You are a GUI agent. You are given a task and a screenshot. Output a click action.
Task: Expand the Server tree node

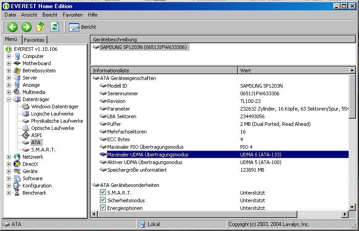pos(9,78)
